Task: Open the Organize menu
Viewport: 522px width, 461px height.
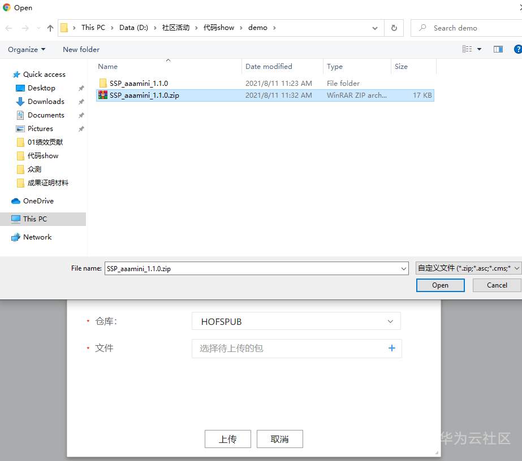Action: click(27, 50)
